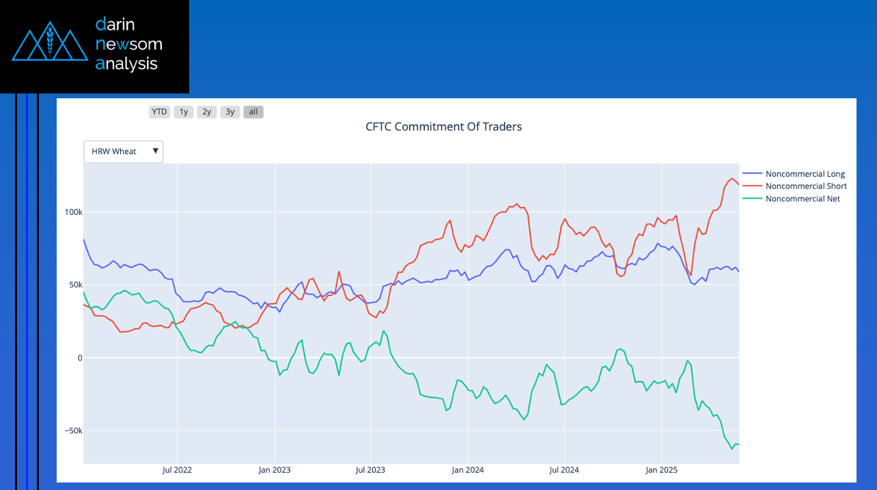Click the Jan 2024 x-axis label

pos(467,470)
